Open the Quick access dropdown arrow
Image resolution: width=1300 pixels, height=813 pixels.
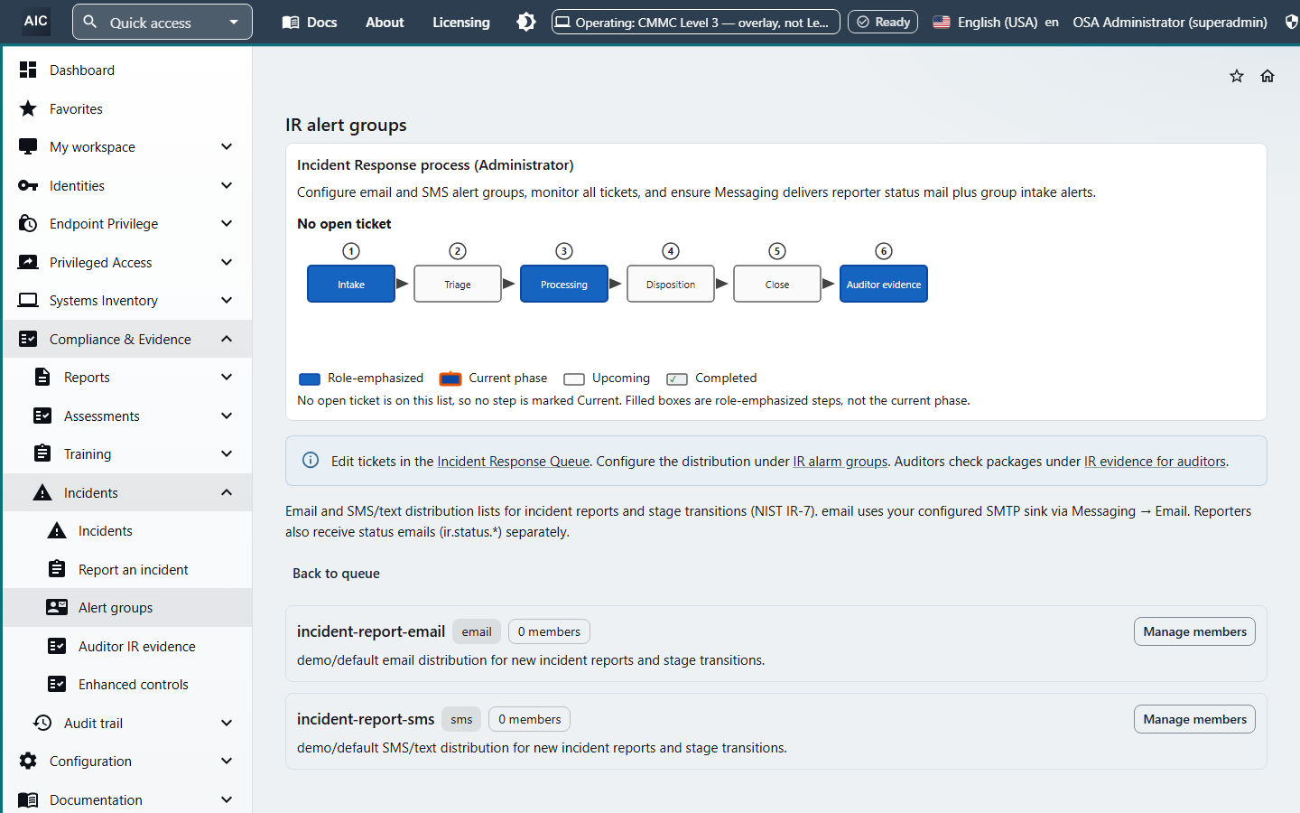[x=234, y=22]
